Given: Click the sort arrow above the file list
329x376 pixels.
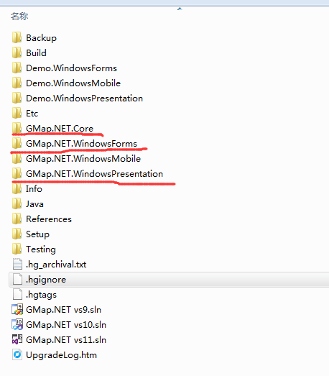Looking at the screenshot, I should [x=180, y=9].
